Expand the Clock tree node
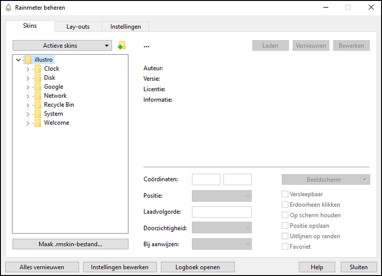The image size is (382, 276). tap(28, 69)
